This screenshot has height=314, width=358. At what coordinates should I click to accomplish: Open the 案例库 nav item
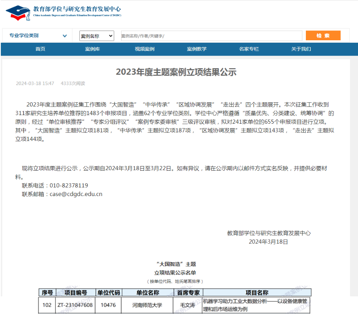[x=92, y=49]
